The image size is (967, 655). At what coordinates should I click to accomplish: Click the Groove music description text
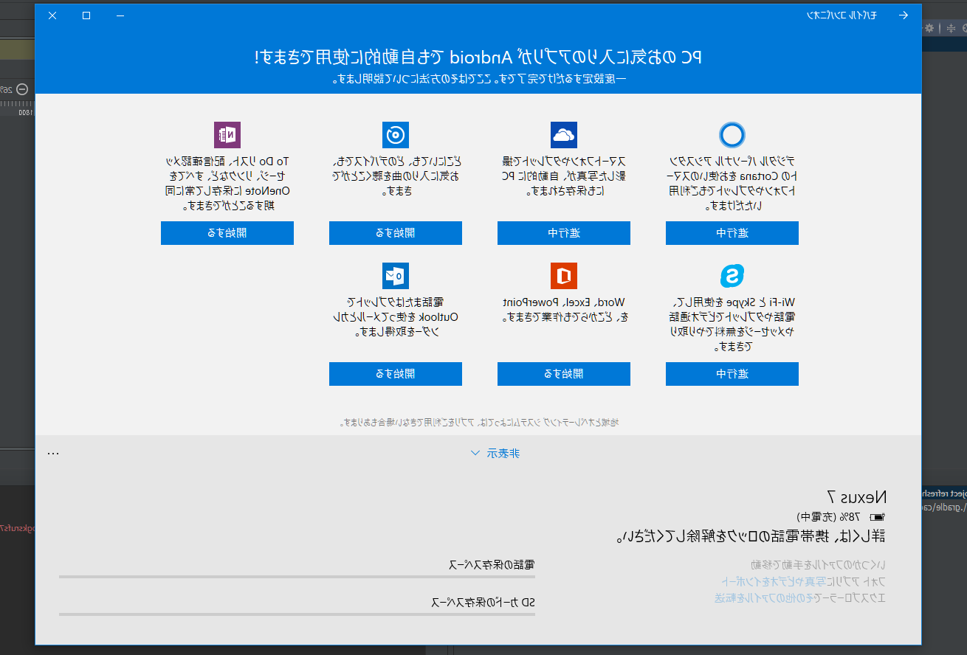click(396, 176)
